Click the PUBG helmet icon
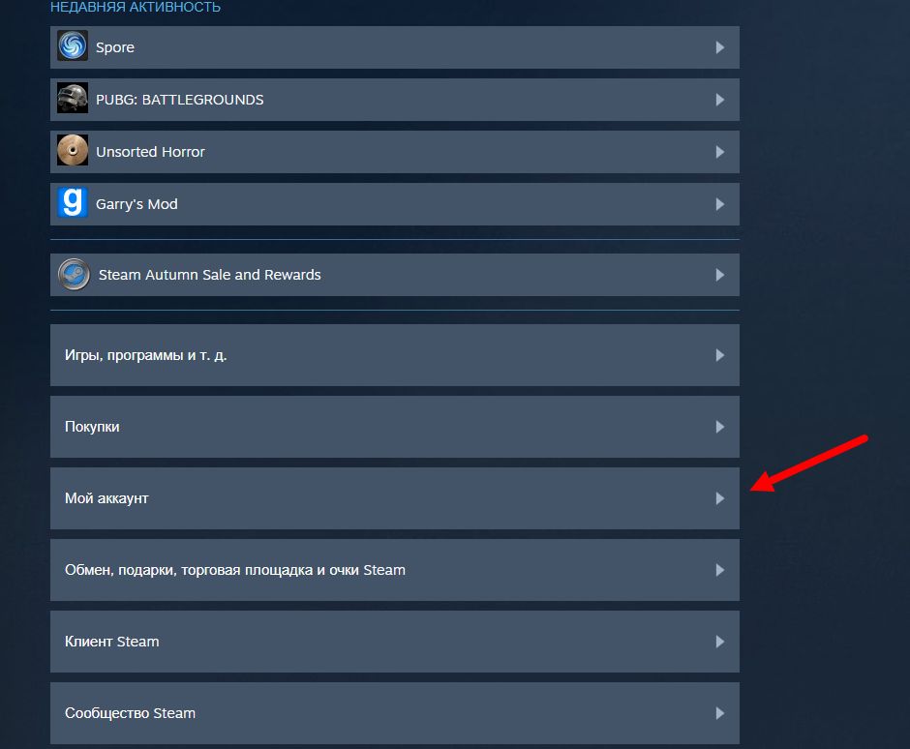The width and height of the screenshot is (910, 749). pos(73,98)
